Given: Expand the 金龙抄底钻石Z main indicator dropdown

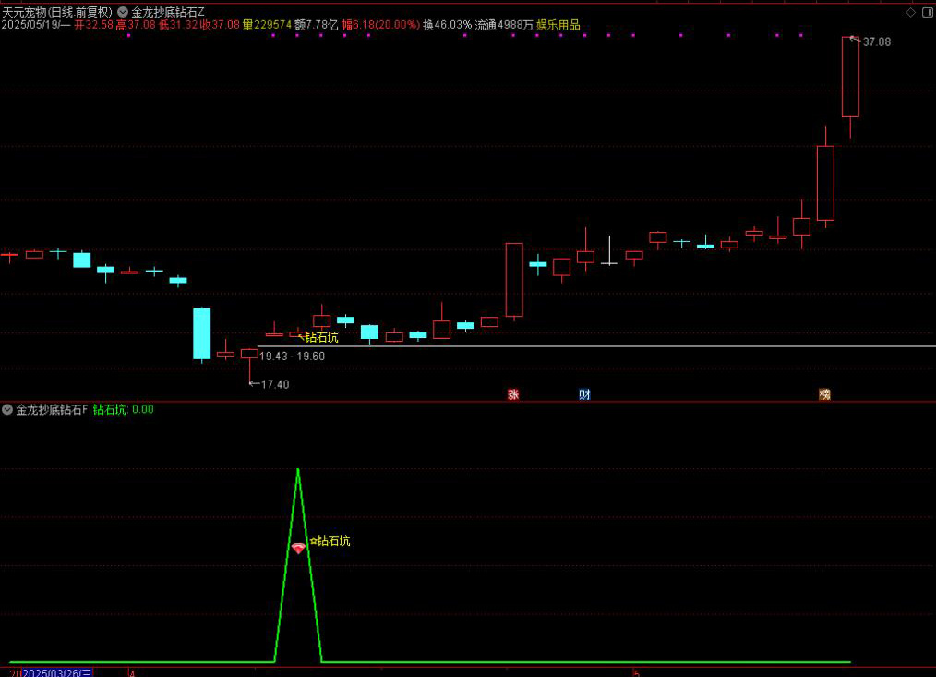Looking at the screenshot, I should coord(123,12).
